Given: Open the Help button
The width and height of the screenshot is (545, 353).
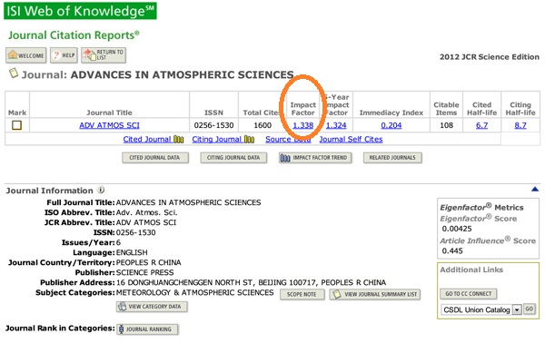Looking at the screenshot, I should coord(64,55).
